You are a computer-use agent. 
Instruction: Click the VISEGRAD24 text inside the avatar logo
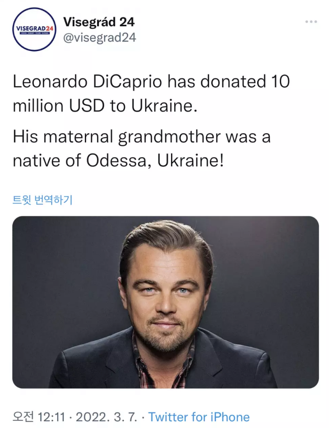pos(34,28)
